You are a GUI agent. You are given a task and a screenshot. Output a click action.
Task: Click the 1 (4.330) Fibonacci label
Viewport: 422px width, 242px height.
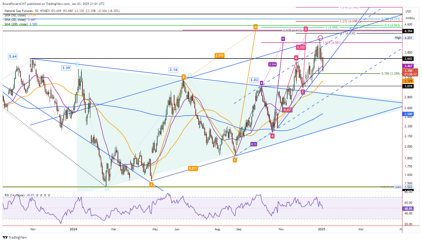coord(349,33)
